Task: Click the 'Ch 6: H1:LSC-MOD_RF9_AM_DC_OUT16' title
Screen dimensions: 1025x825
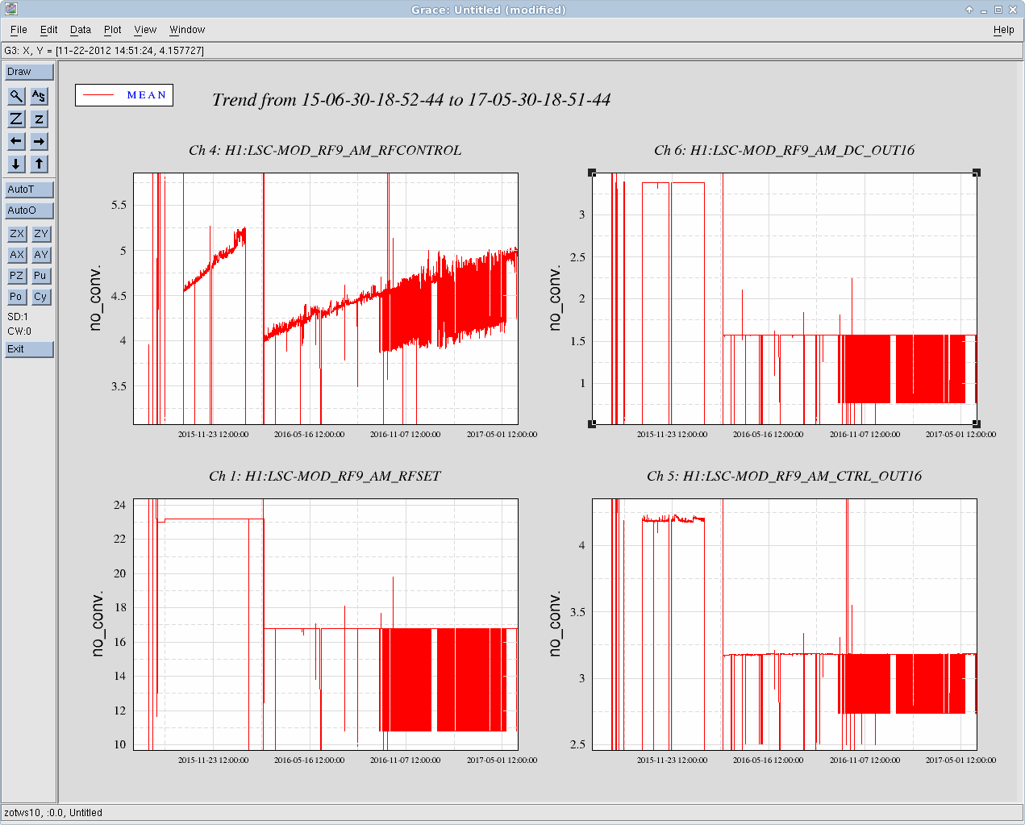Action: 785,150
